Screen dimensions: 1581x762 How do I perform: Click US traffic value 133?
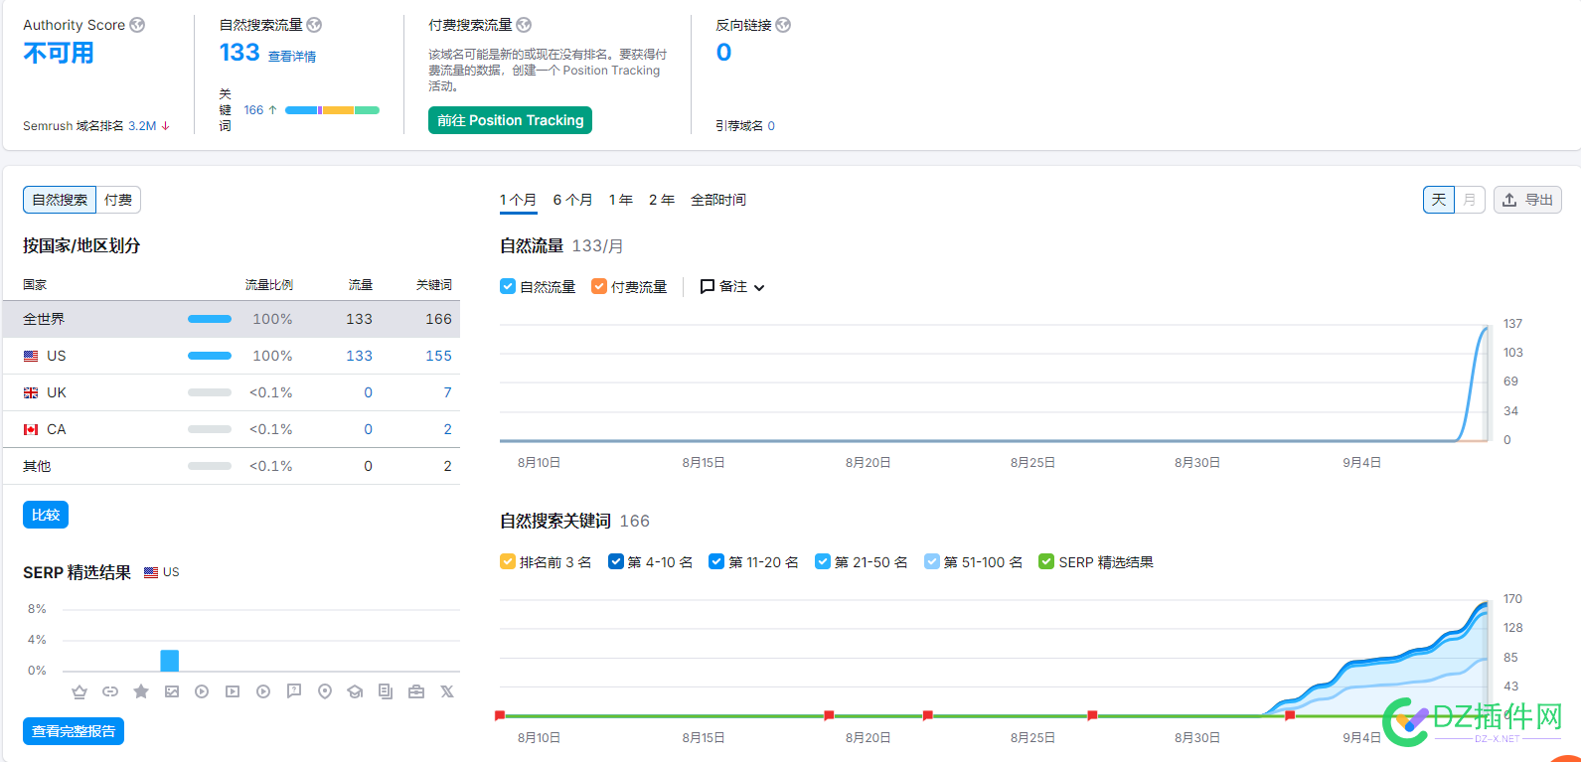[x=359, y=356]
